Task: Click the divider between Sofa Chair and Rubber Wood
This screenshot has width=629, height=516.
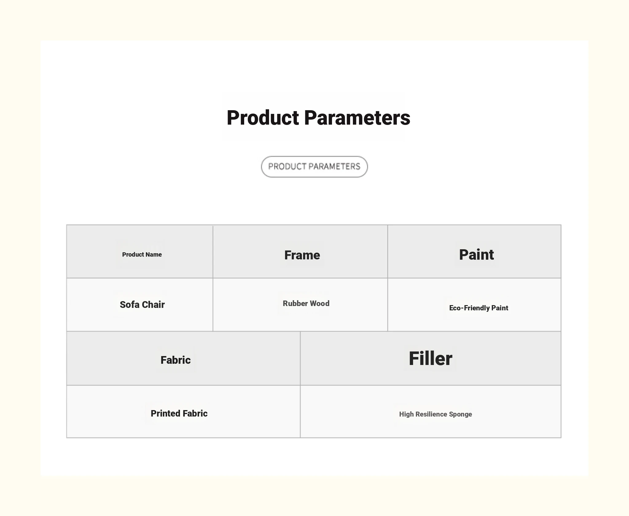Action: point(213,305)
